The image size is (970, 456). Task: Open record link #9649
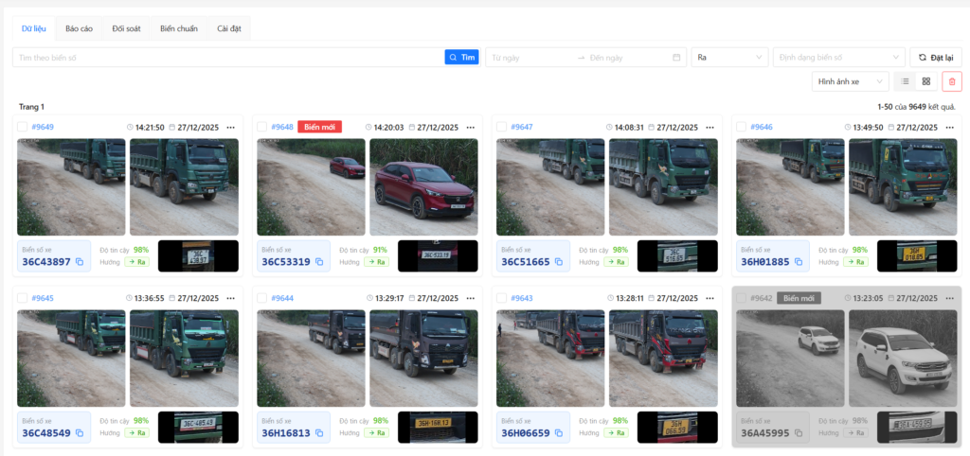(x=43, y=128)
